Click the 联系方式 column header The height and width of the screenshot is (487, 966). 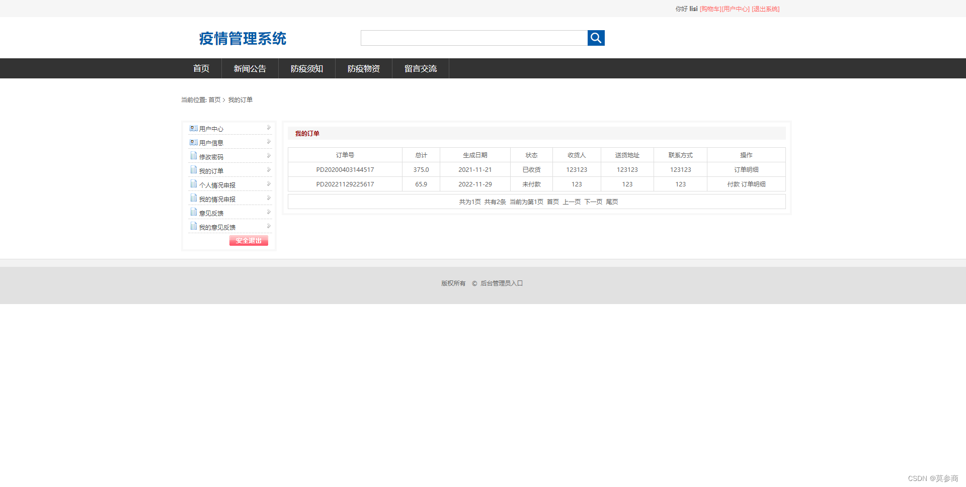pyautogui.click(x=680, y=155)
